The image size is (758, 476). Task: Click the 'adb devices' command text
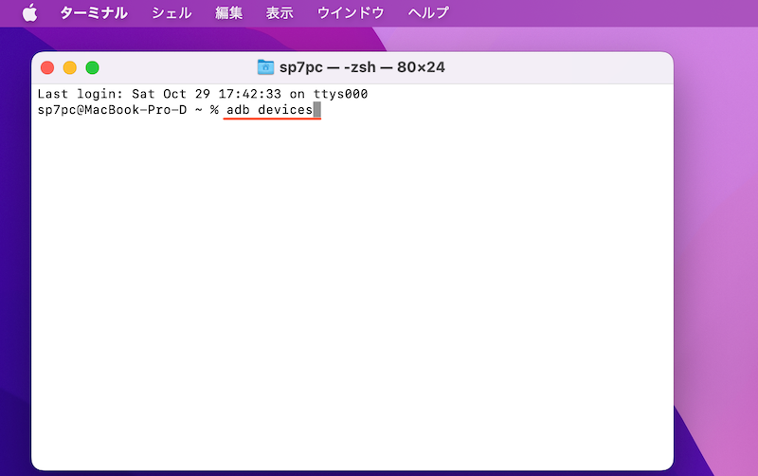click(269, 110)
